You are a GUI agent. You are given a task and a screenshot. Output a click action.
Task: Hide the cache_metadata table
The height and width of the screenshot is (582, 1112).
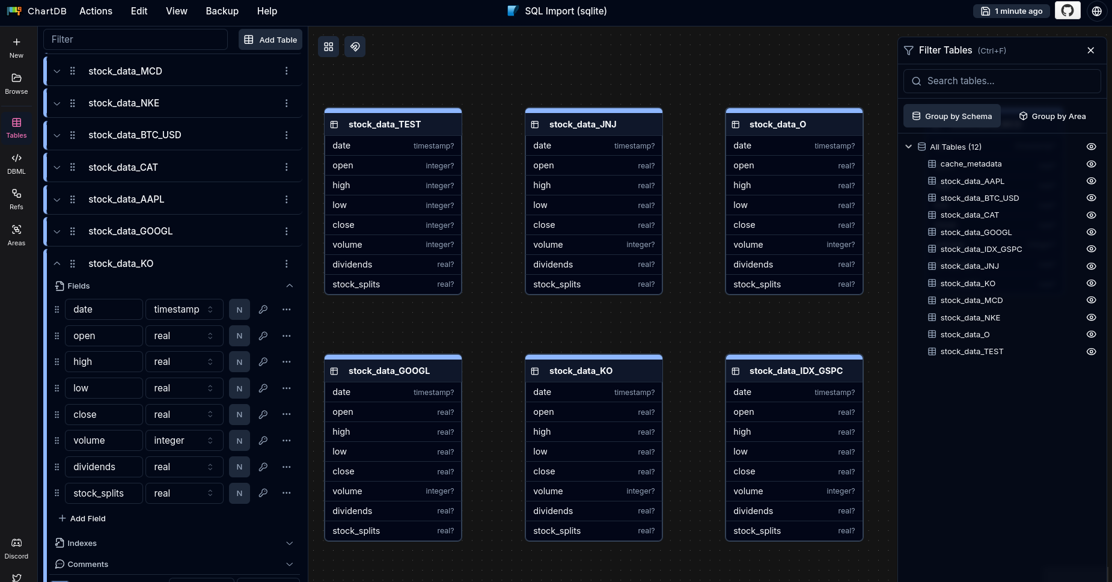1091,164
